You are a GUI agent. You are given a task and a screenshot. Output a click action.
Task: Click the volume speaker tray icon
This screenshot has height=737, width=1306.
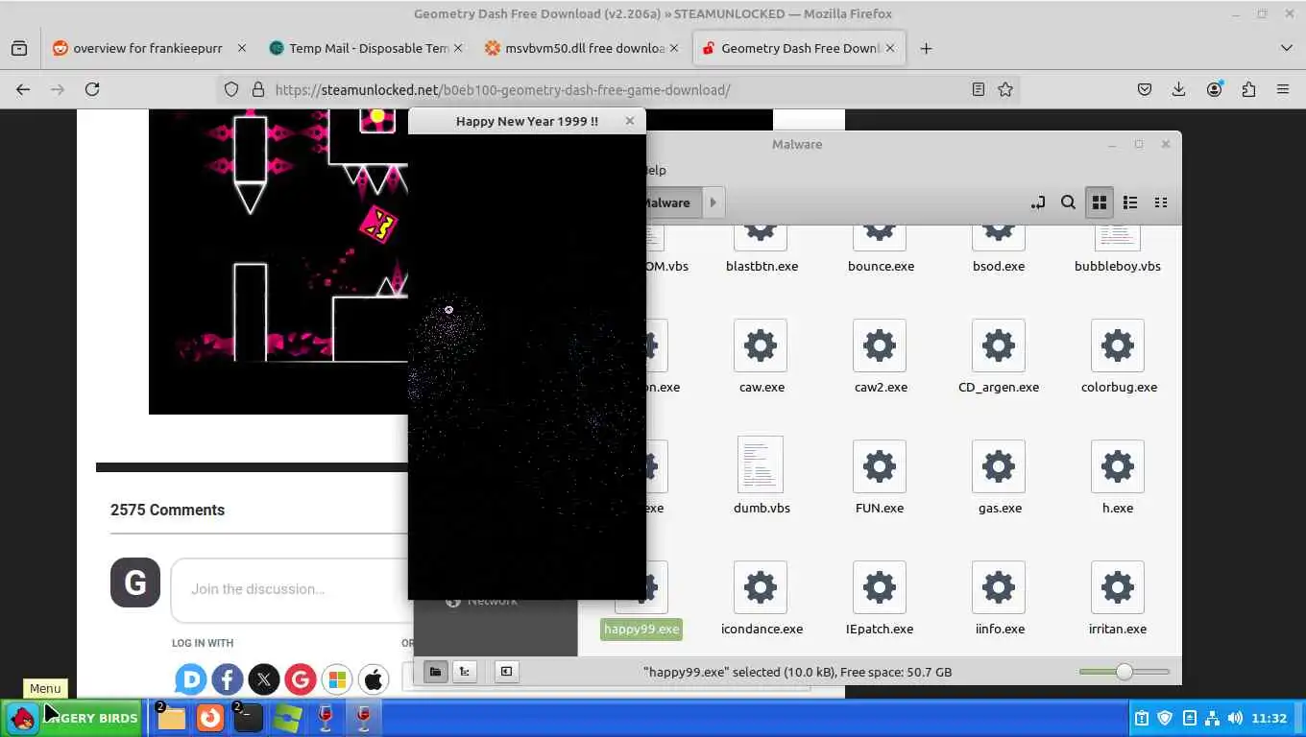coord(1235,718)
